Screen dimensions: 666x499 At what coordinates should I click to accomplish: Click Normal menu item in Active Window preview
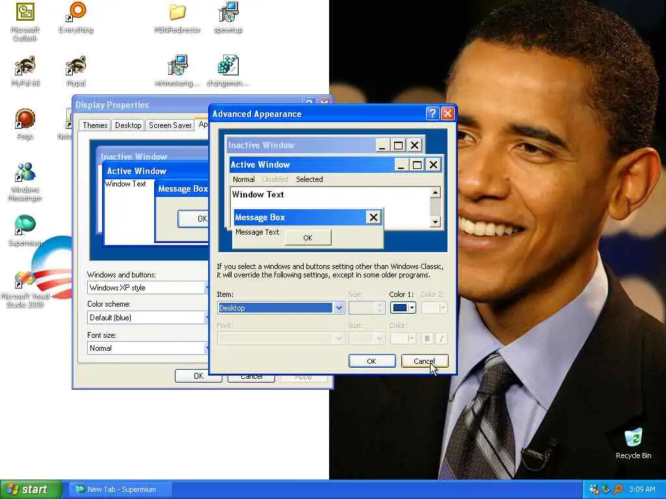243,179
